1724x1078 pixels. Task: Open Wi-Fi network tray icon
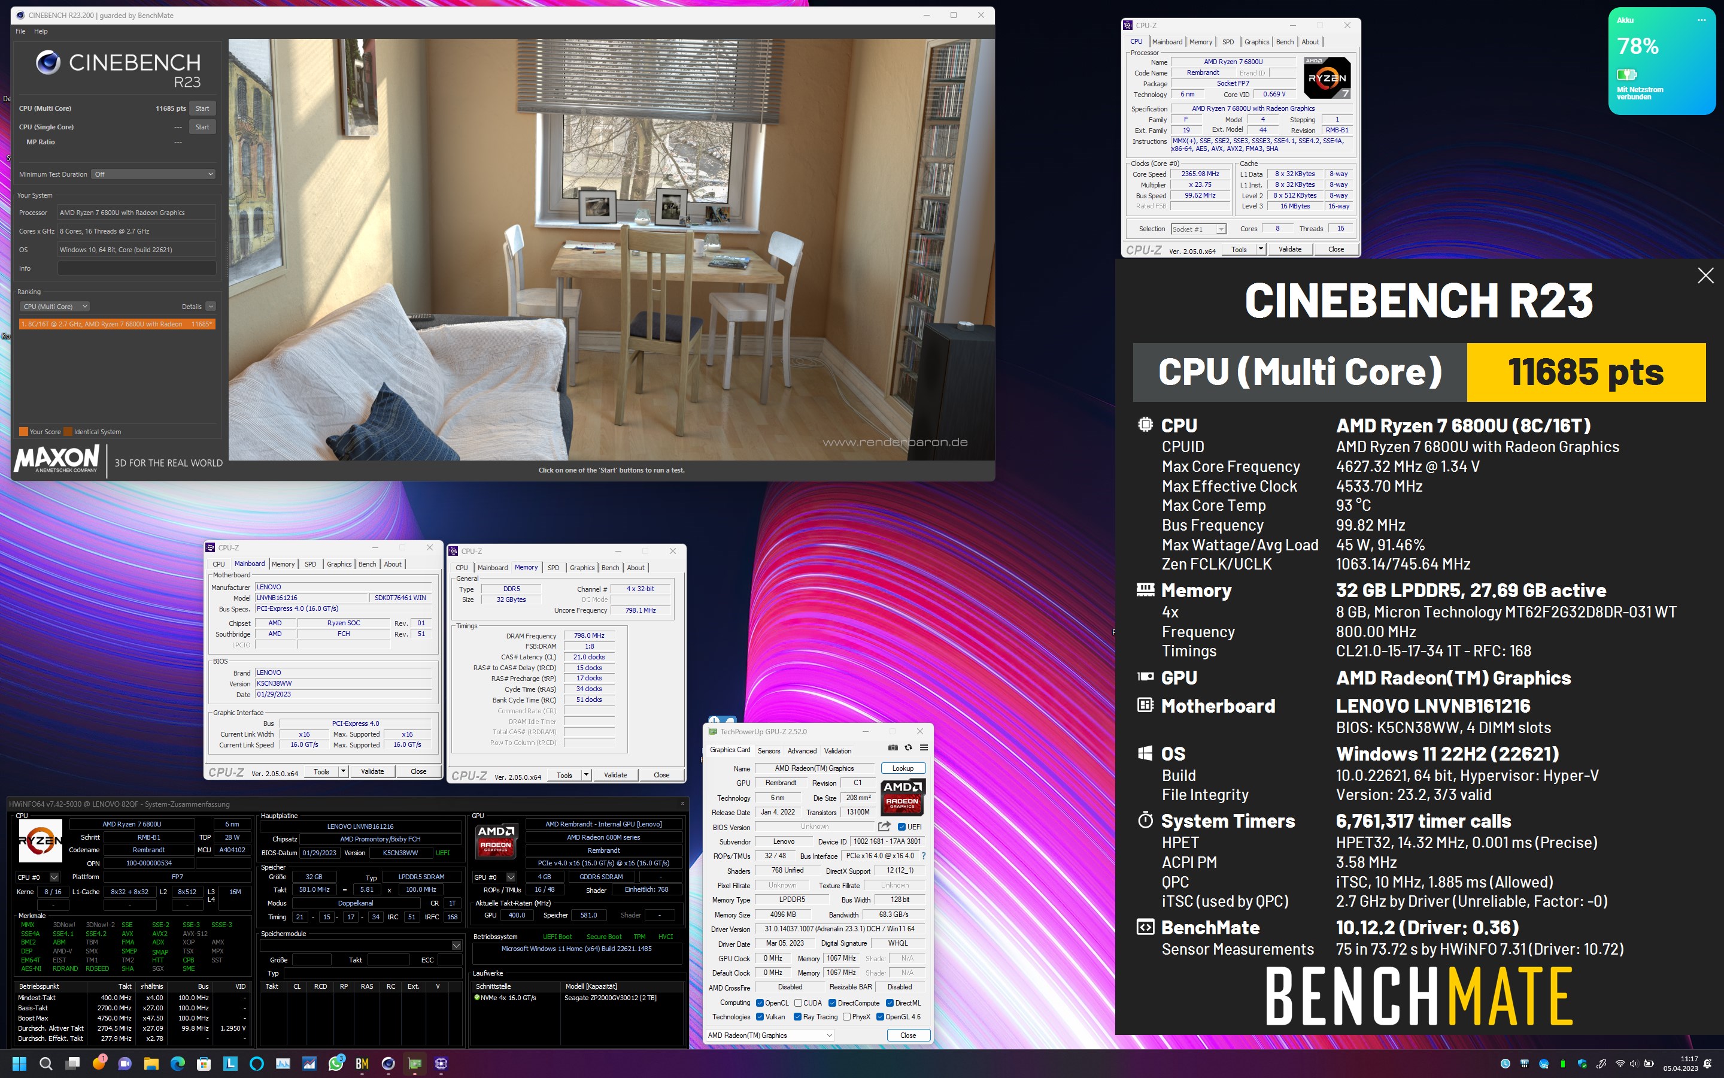pos(1620,1064)
